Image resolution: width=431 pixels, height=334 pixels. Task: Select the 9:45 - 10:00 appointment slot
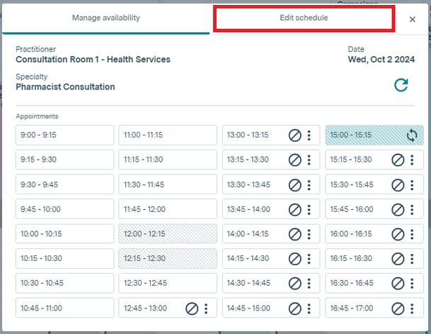tap(64, 209)
